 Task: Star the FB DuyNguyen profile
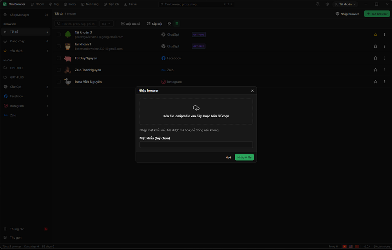[x=375, y=58]
